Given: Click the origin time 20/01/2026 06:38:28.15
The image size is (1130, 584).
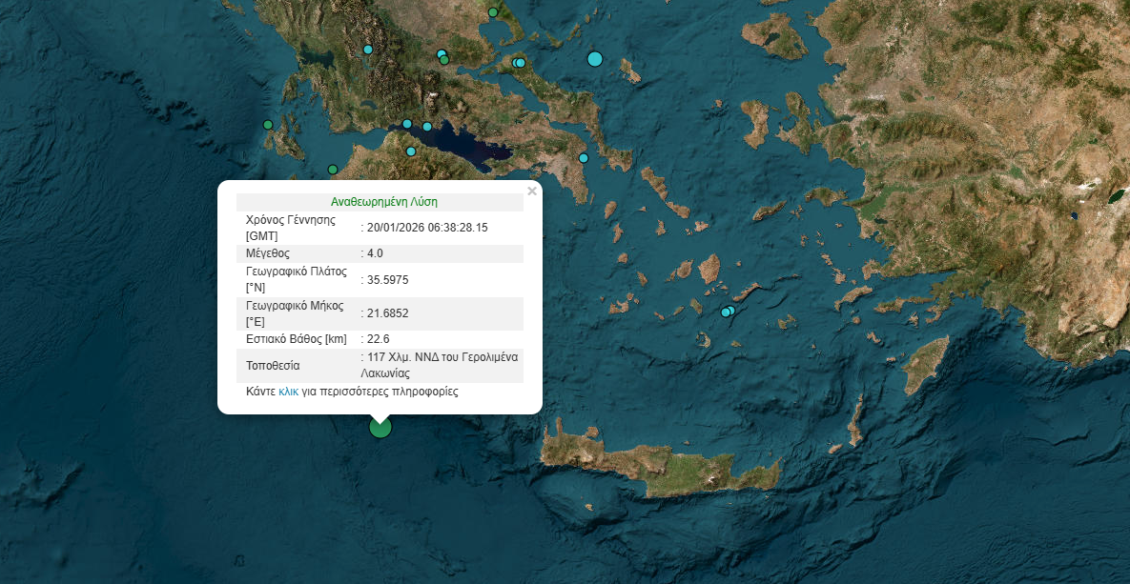Looking at the screenshot, I should (427, 228).
